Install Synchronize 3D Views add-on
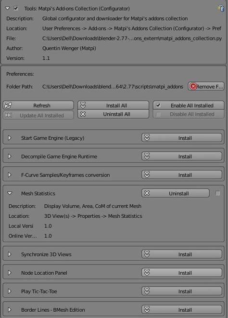Viewport: 228px width, 318px height. [x=182, y=254]
